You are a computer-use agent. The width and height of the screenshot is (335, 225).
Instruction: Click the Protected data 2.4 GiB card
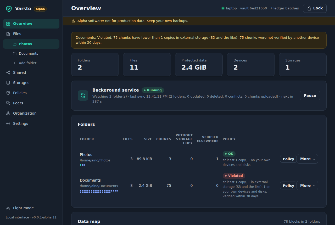click(199, 65)
